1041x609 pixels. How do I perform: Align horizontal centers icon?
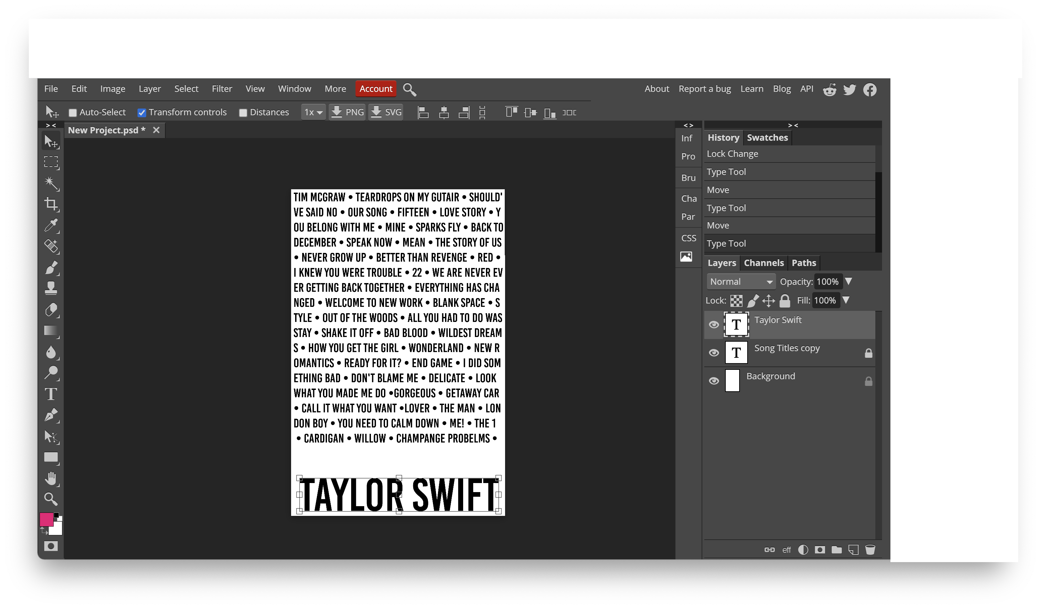pyautogui.click(x=444, y=112)
